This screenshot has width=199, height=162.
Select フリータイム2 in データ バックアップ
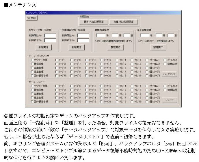tap(147, 64)
